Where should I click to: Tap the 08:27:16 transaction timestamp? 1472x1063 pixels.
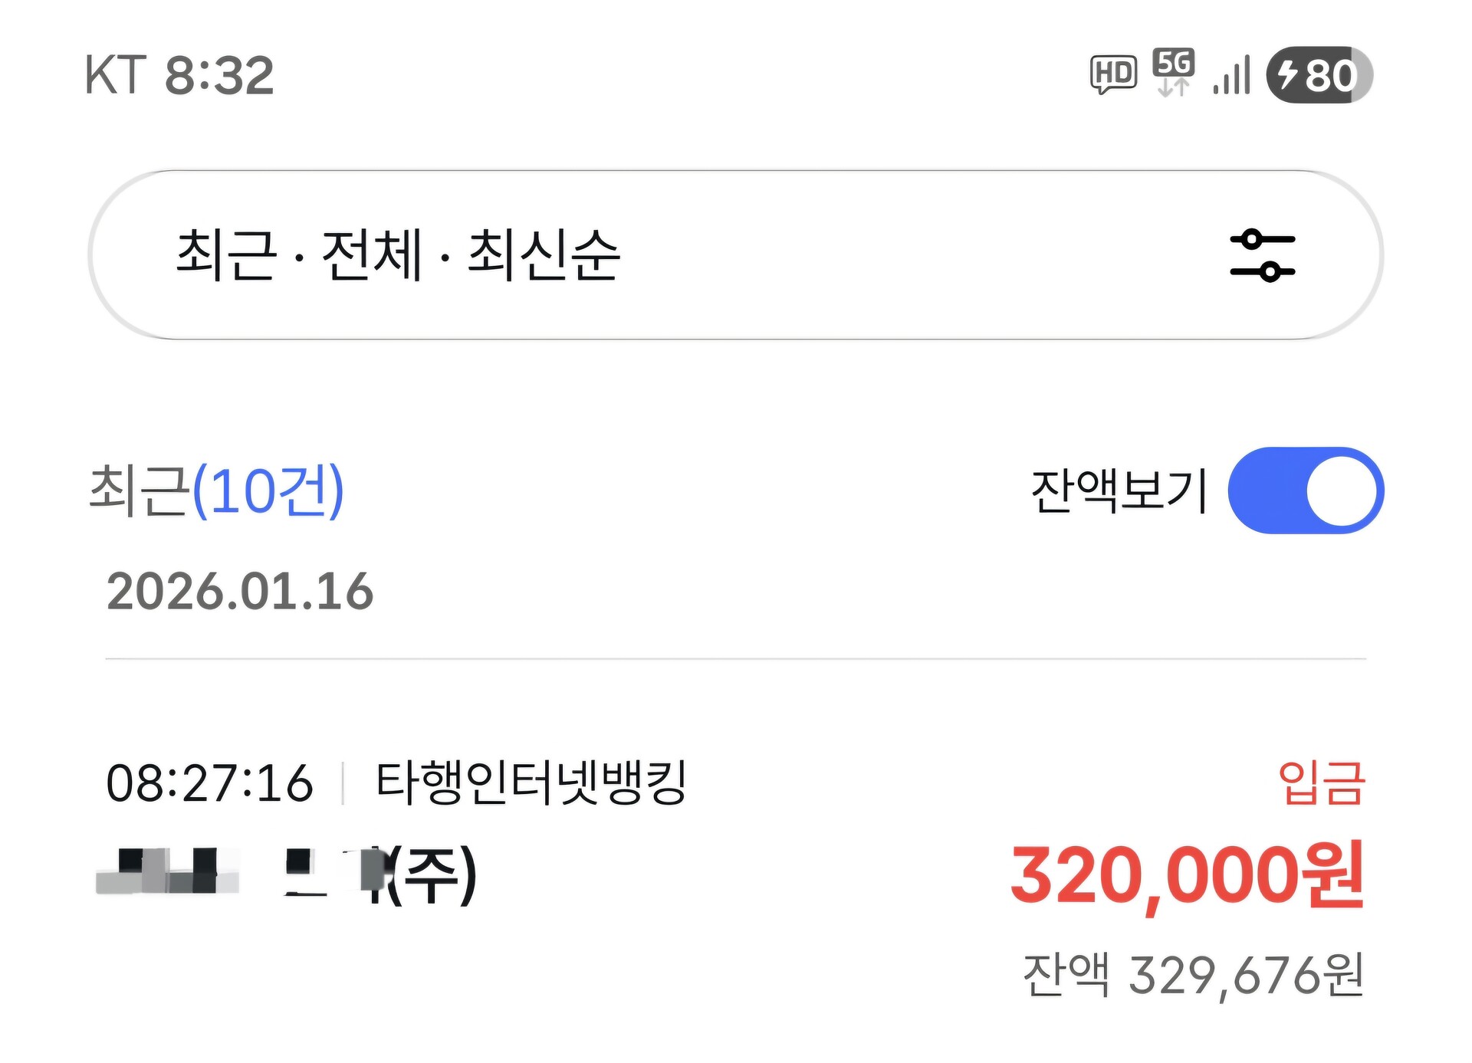[x=209, y=783]
